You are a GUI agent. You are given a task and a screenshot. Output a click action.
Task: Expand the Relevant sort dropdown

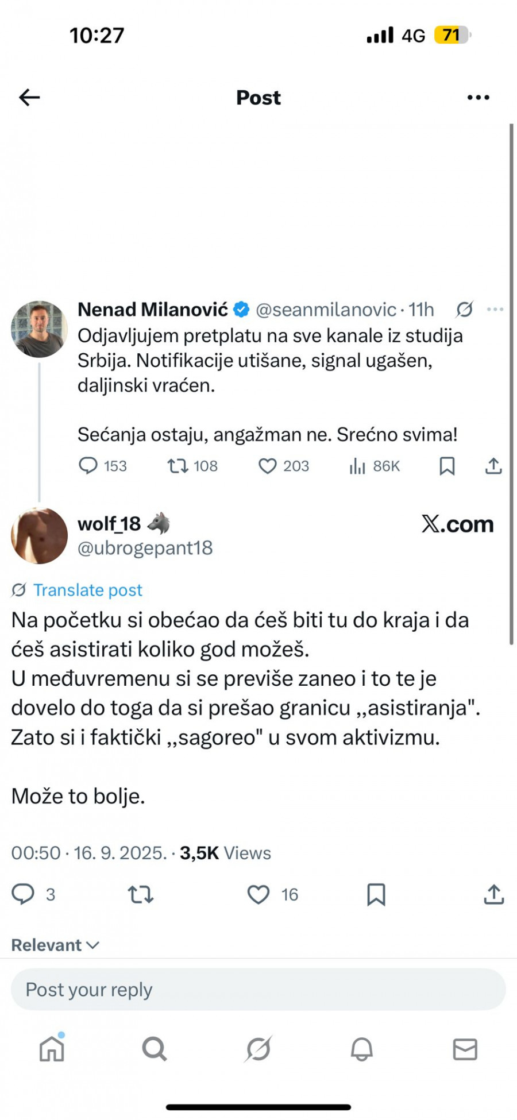(55, 945)
